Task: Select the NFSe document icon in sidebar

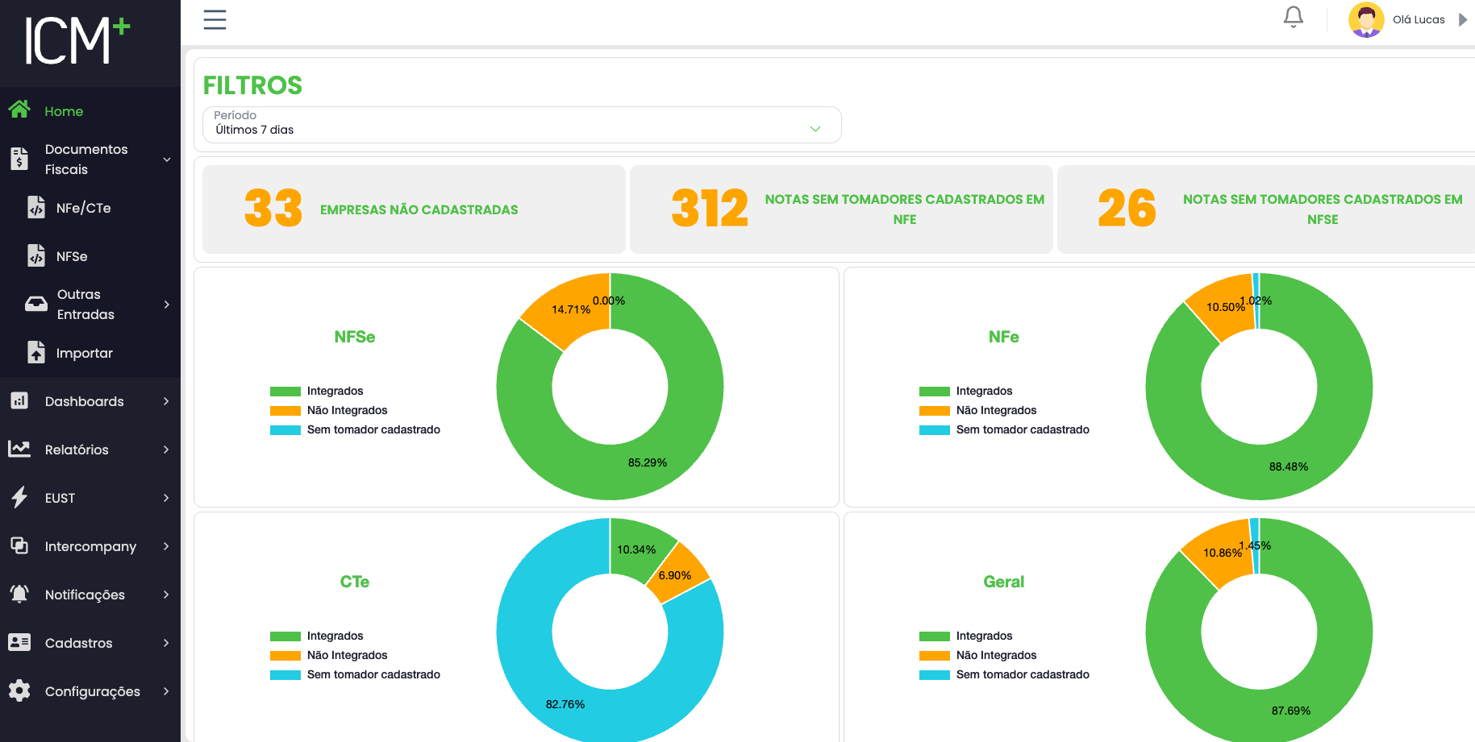Action: 35,255
